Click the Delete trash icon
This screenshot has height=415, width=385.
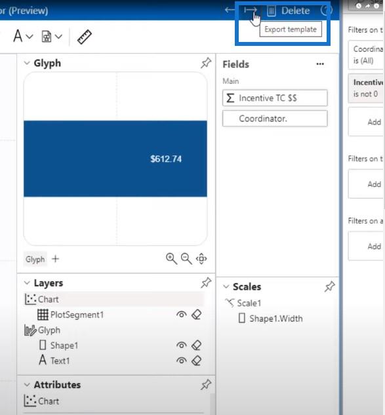point(272,11)
